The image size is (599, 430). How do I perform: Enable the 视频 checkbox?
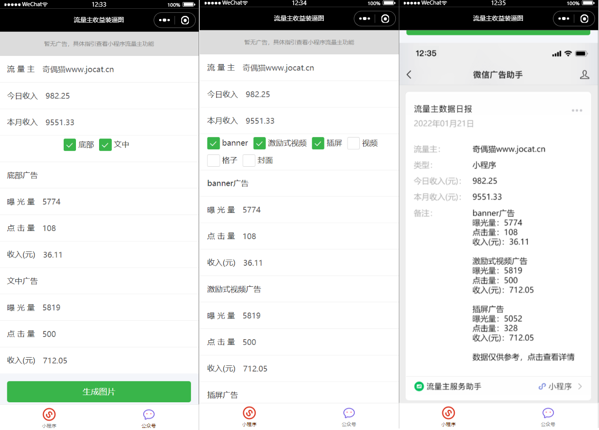(x=353, y=143)
